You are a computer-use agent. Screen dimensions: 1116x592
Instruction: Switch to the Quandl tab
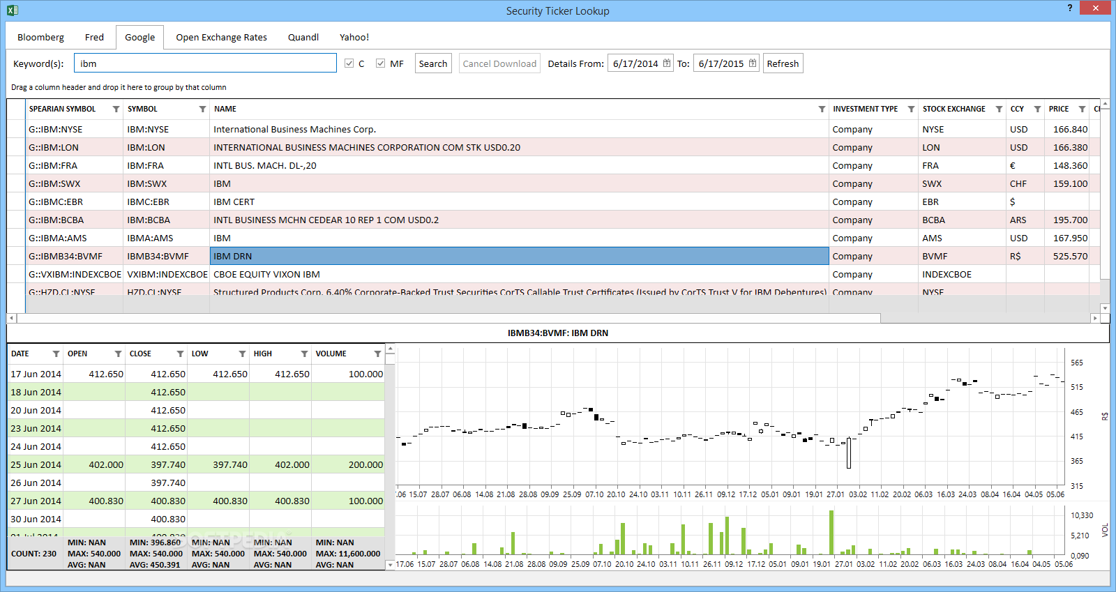tap(303, 38)
